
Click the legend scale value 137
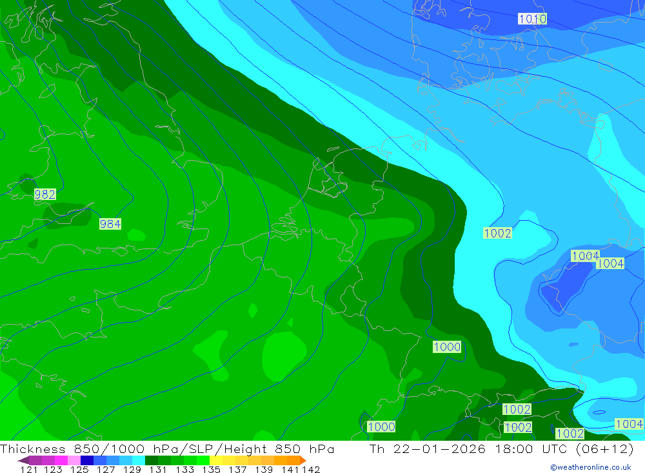[237, 469]
